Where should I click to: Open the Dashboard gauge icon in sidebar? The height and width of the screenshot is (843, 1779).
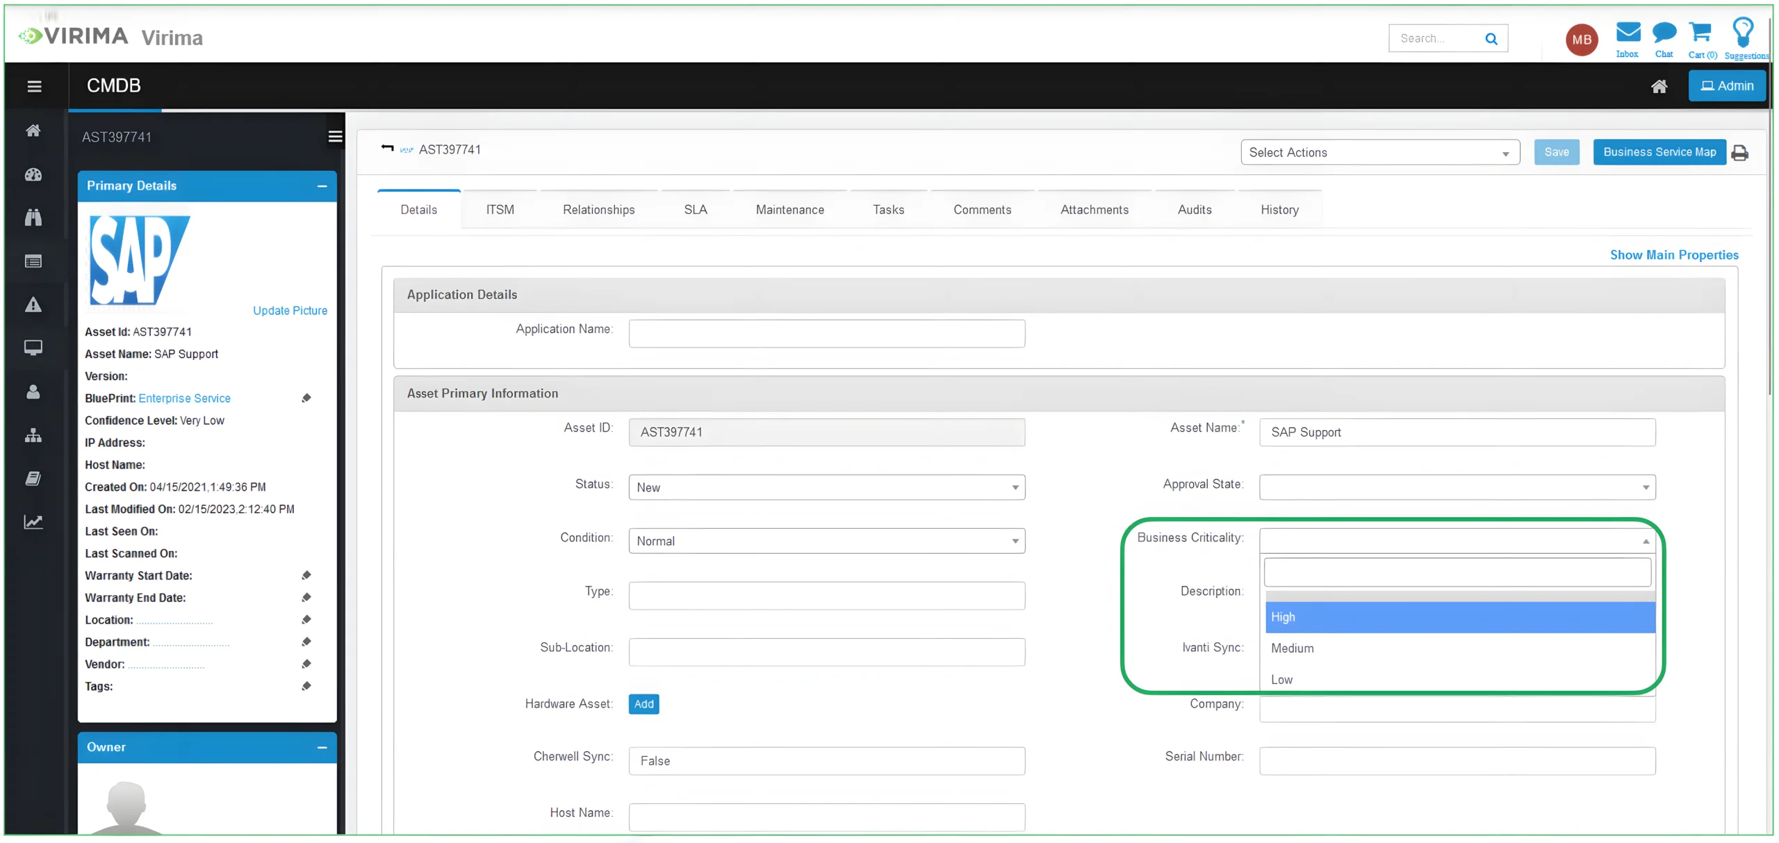coord(33,174)
